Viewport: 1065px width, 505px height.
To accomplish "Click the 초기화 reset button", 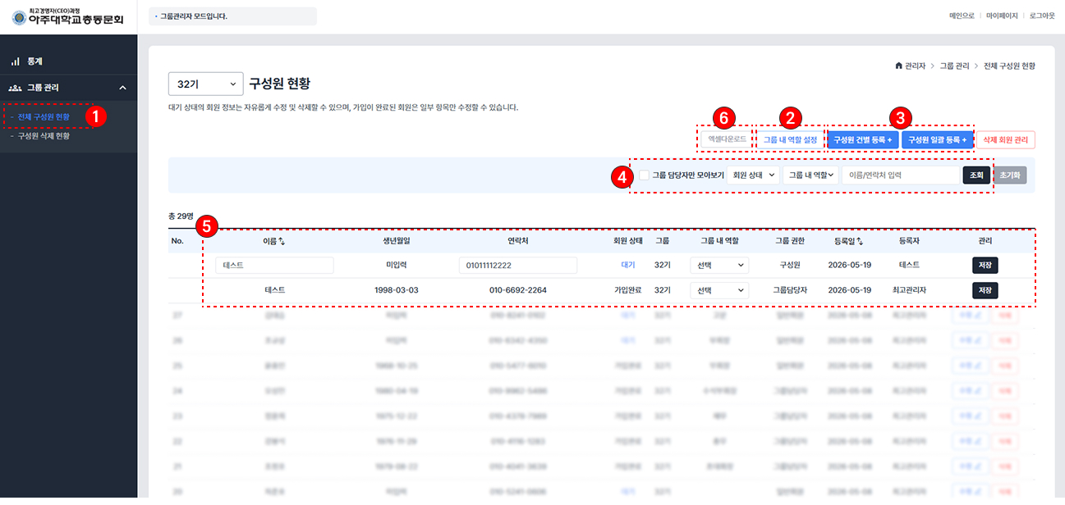I will [x=1010, y=175].
